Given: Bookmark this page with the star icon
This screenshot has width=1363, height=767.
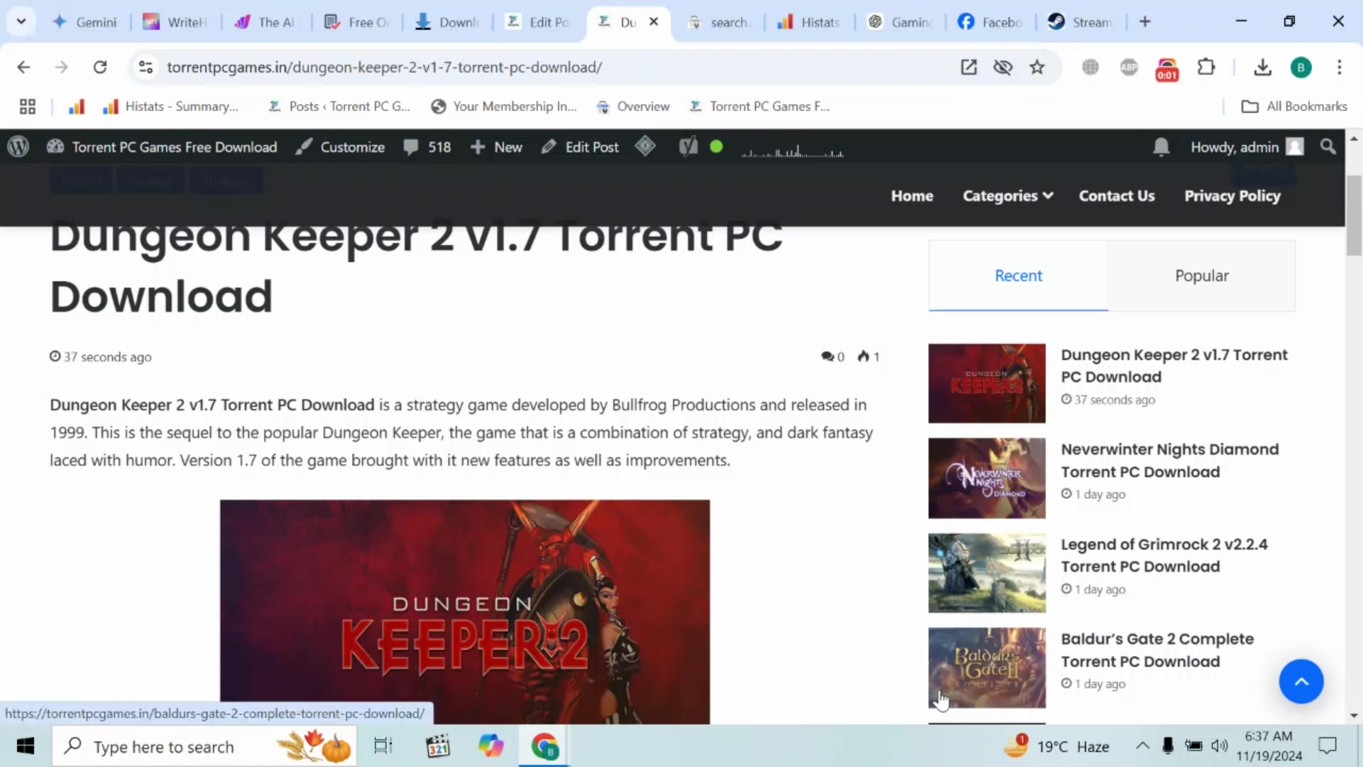Looking at the screenshot, I should point(1037,67).
